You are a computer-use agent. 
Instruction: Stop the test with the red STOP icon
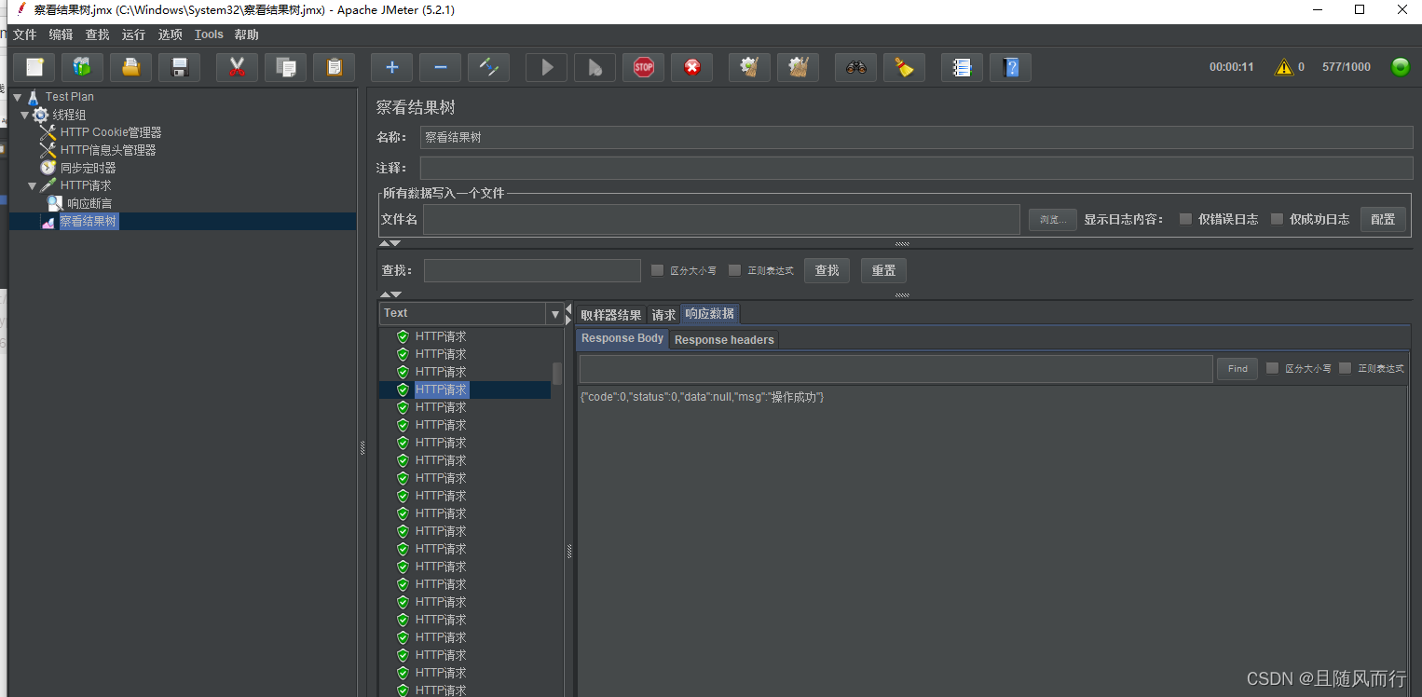click(644, 67)
